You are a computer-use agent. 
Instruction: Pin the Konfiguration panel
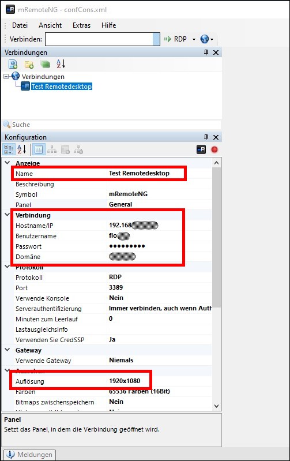[206, 137]
